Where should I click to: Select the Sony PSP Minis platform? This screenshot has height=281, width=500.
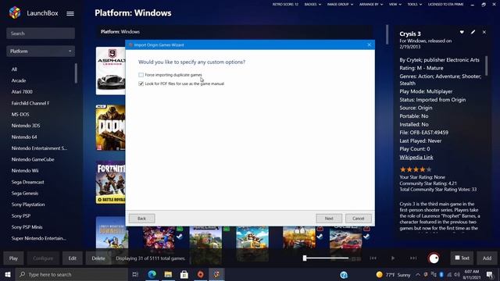pyautogui.click(x=27, y=227)
